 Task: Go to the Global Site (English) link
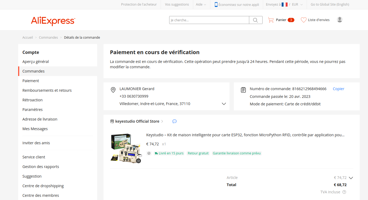(x=330, y=5)
